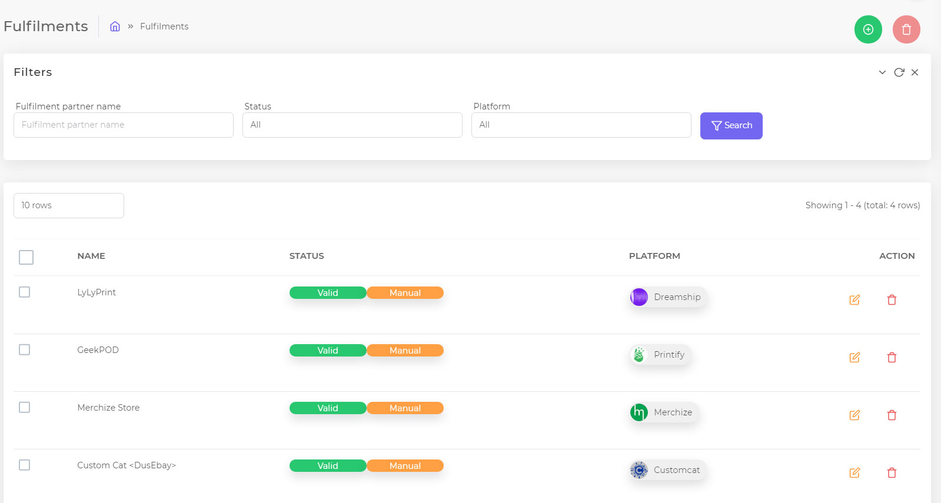The height and width of the screenshot is (503, 941).
Task: Click the Filters panel heading
Action: [33, 72]
